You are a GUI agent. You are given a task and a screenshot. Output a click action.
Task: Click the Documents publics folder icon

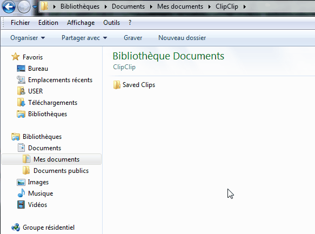coord(26,170)
